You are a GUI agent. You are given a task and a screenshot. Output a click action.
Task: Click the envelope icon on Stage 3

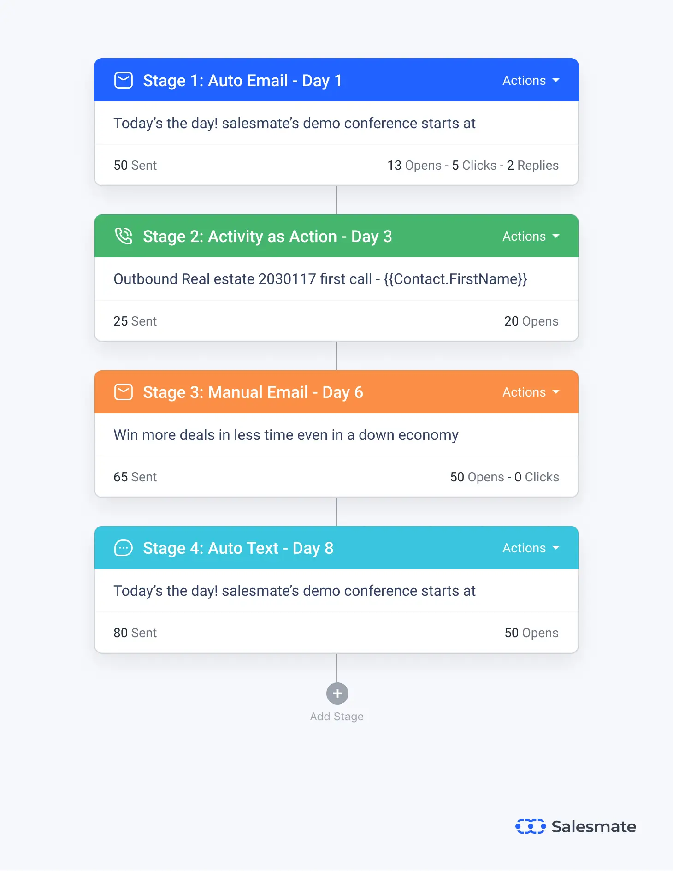point(124,392)
